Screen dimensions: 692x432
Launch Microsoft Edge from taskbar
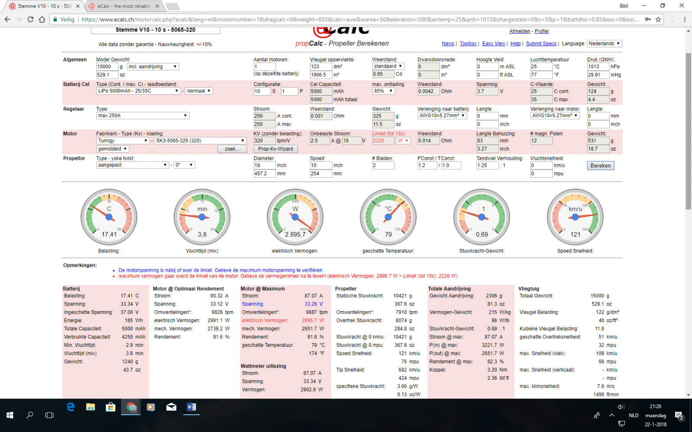click(x=70, y=407)
